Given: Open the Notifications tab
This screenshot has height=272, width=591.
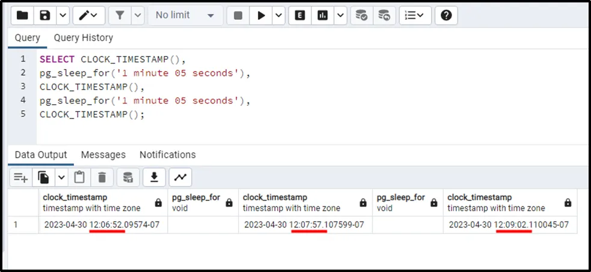Looking at the screenshot, I should pos(167,155).
